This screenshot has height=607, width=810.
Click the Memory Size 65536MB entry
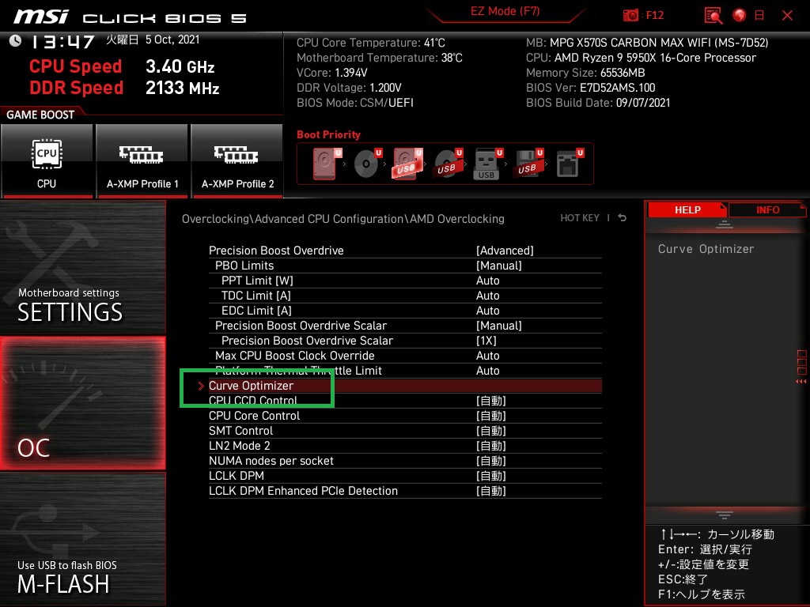(585, 73)
